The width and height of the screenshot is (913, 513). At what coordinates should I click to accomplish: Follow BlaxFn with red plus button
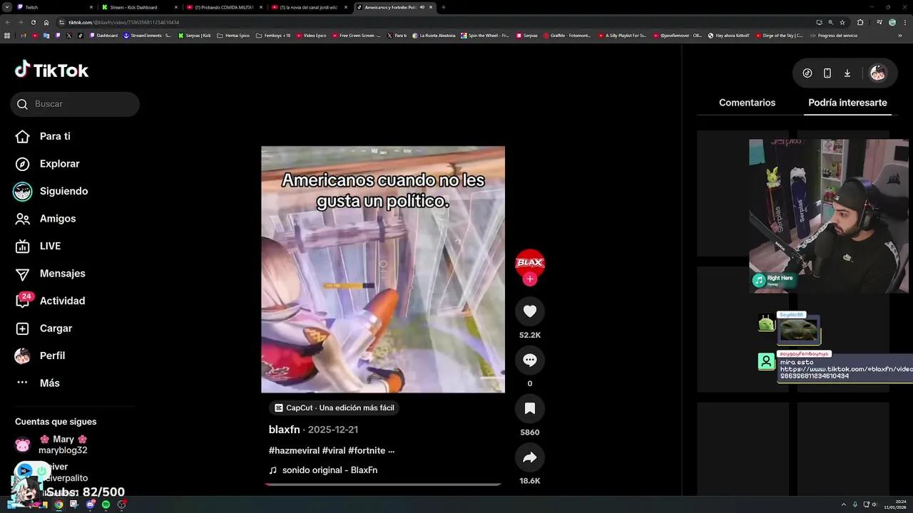[x=530, y=279]
